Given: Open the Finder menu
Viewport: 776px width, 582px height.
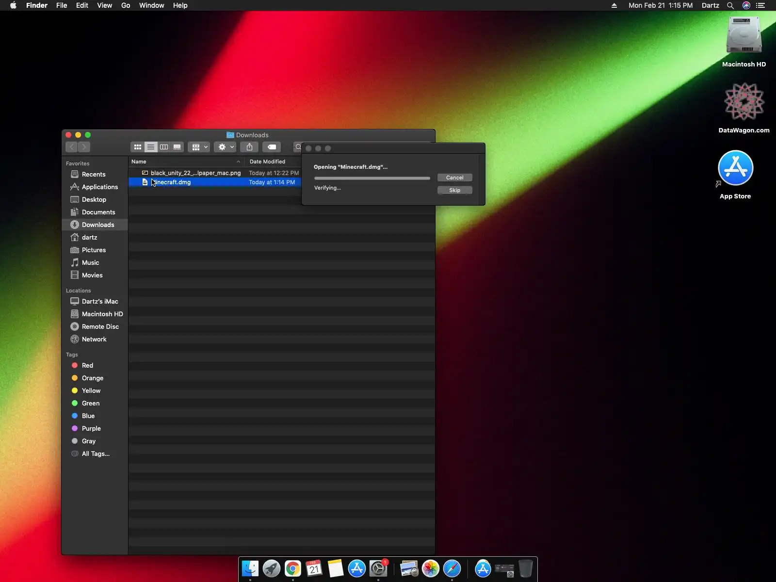Looking at the screenshot, I should pyautogui.click(x=37, y=5).
